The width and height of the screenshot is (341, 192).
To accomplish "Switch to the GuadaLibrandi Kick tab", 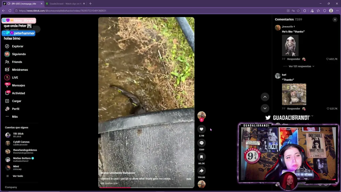I will (66, 4).
